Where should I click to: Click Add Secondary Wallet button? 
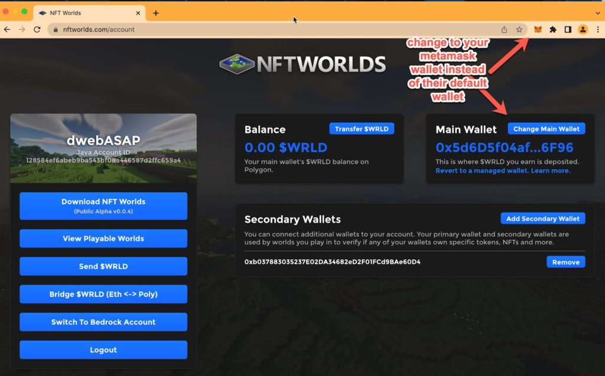(543, 218)
